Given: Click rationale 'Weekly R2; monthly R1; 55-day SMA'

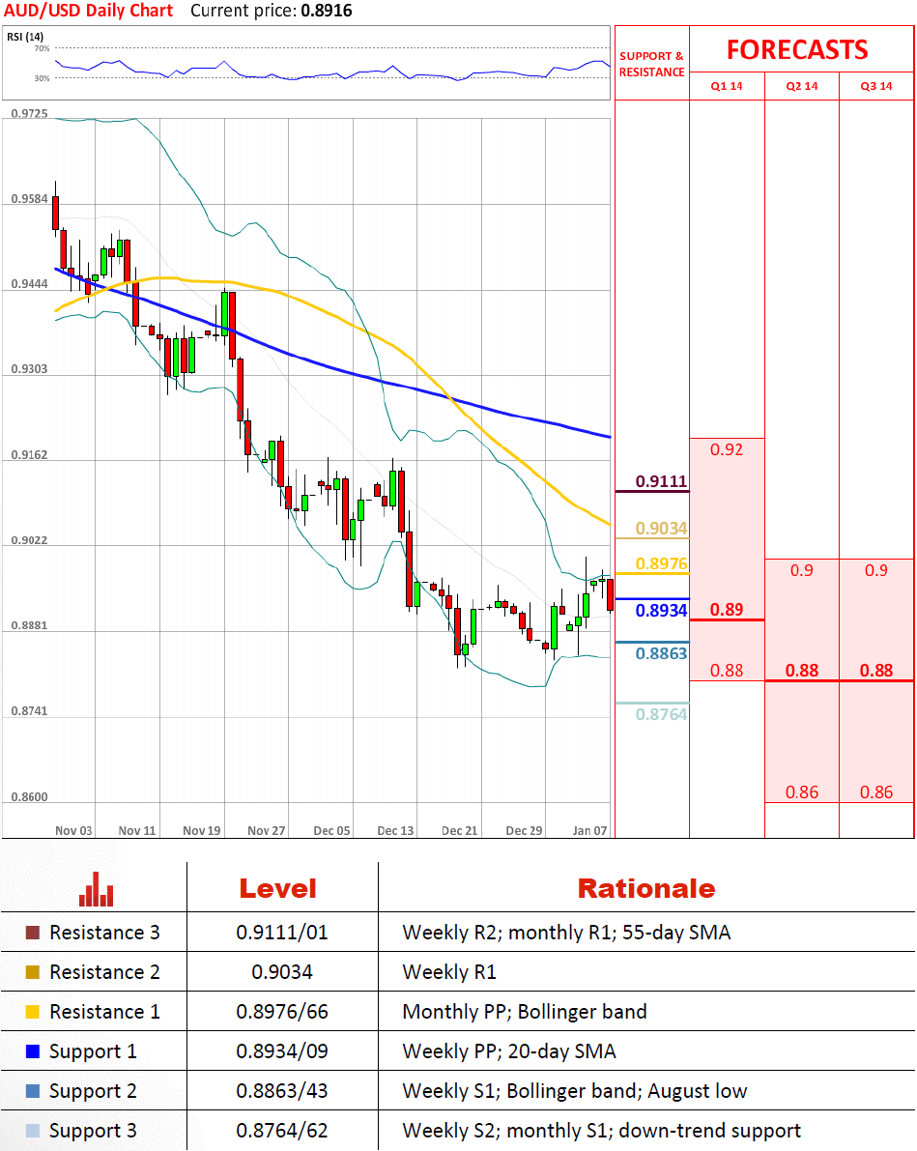Looking at the screenshot, I should pyautogui.click(x=567, y=933).
